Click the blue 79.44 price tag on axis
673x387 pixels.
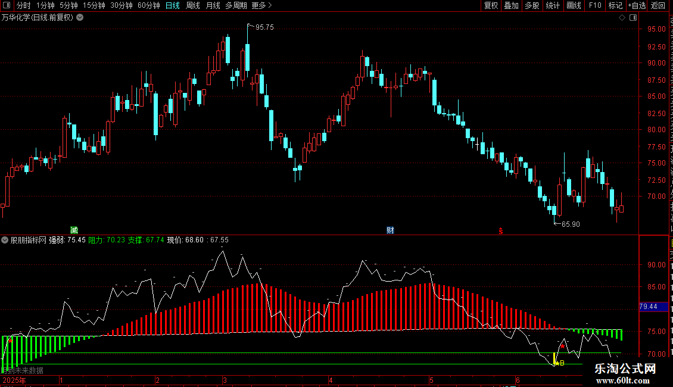pos(654,307)
